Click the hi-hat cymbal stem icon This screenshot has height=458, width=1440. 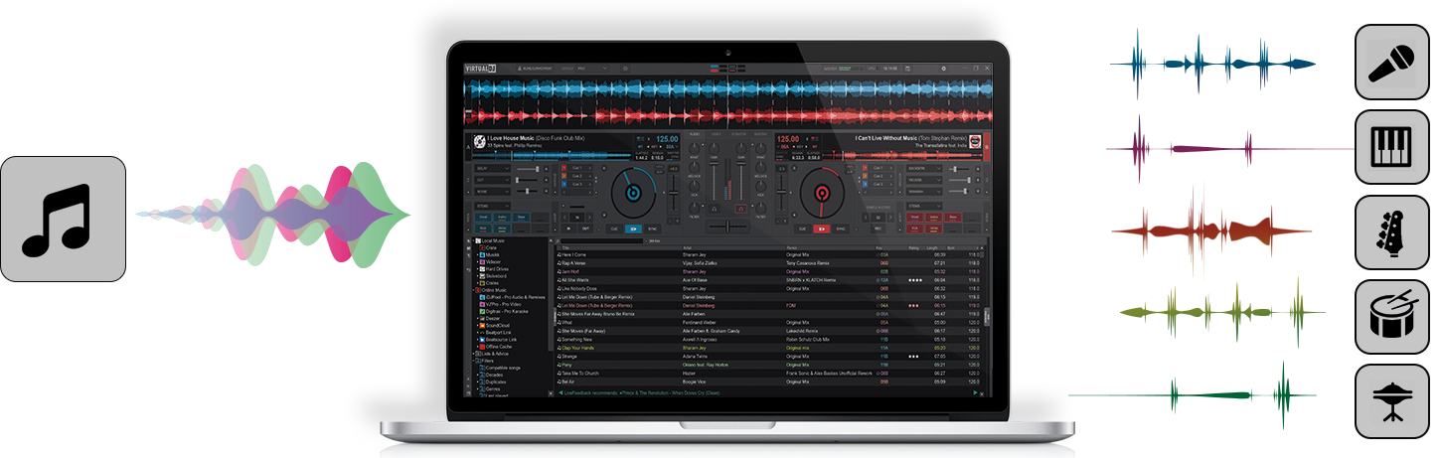pyautogui.click(x=1391, y=400)
